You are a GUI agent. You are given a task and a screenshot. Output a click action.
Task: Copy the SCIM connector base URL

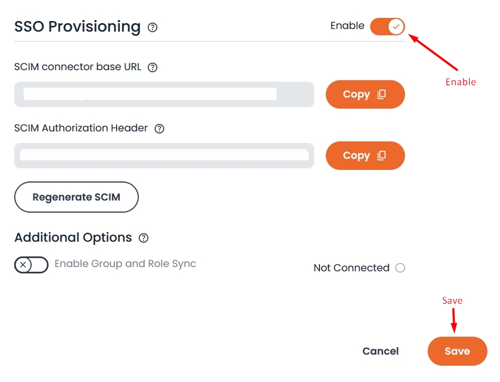click(x=365, y=94)
